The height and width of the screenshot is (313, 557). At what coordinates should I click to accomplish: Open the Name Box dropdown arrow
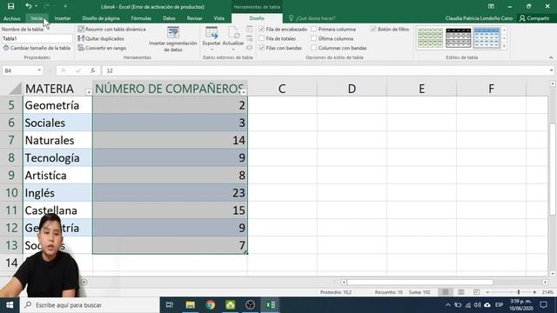tap(39, 70)
